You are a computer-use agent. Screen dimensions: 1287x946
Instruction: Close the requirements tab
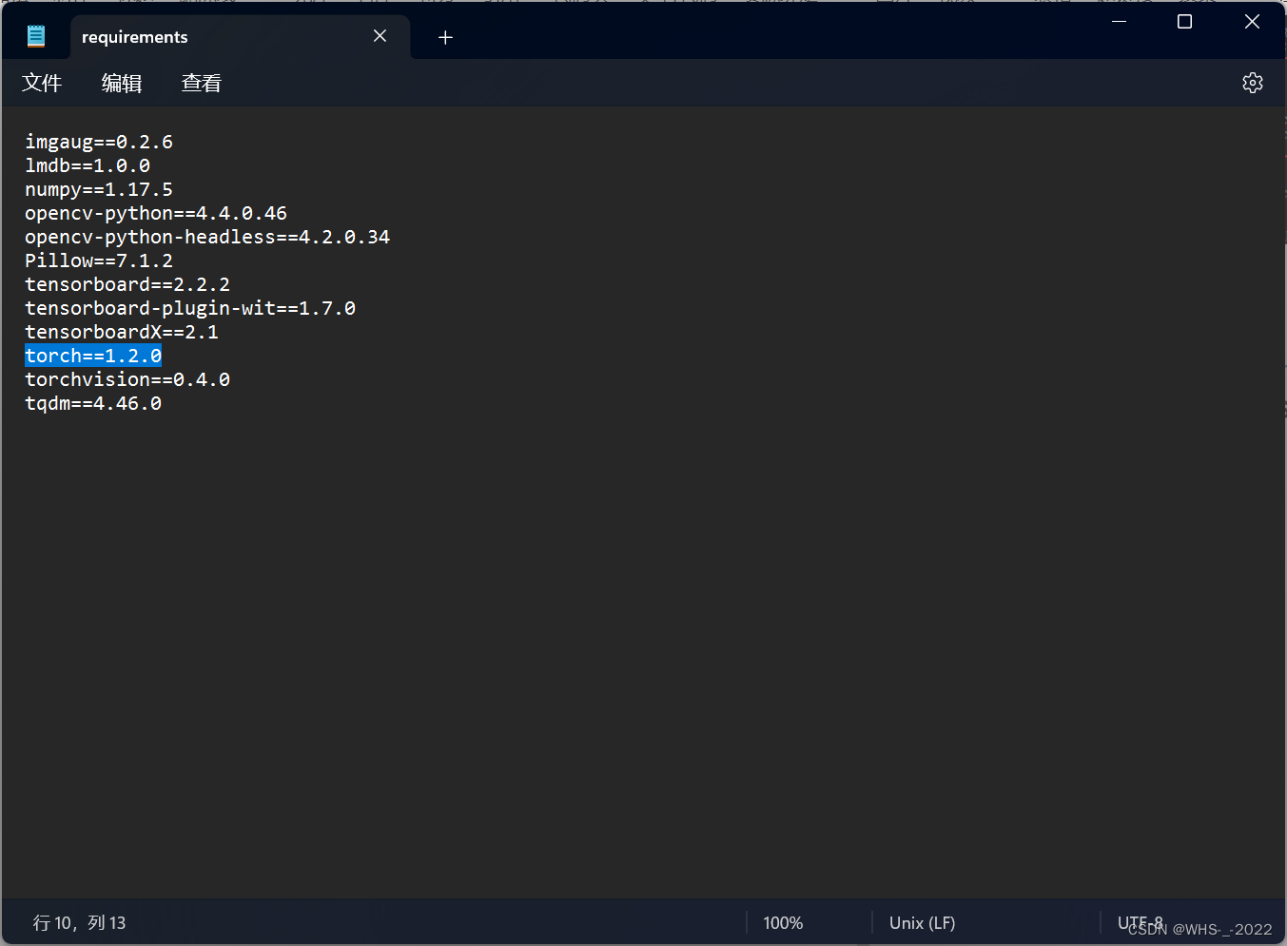pos(380,36)
